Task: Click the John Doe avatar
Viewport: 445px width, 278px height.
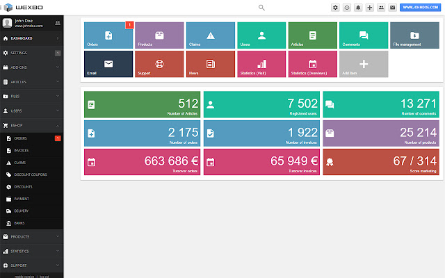Action: coord(7,23)
